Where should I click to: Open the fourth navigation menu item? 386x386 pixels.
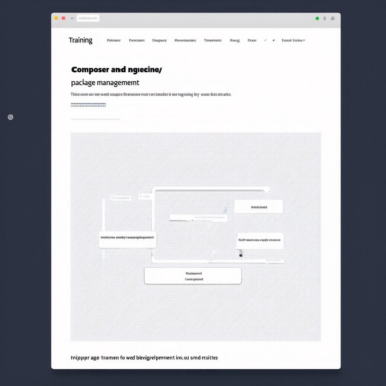[x=185, y=40]
